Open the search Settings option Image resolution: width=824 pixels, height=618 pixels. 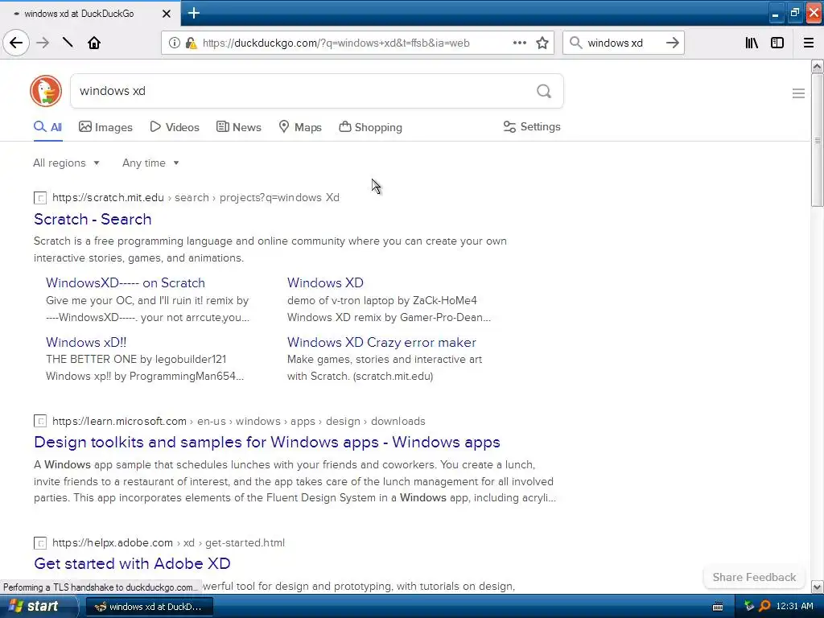[532, 126]
